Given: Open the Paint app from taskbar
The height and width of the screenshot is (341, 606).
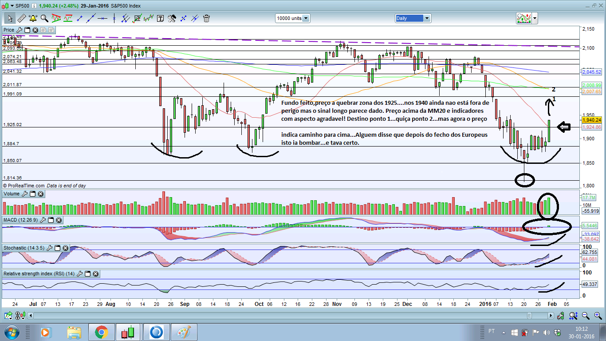Looking at the screenshot, I should [184, 332].
